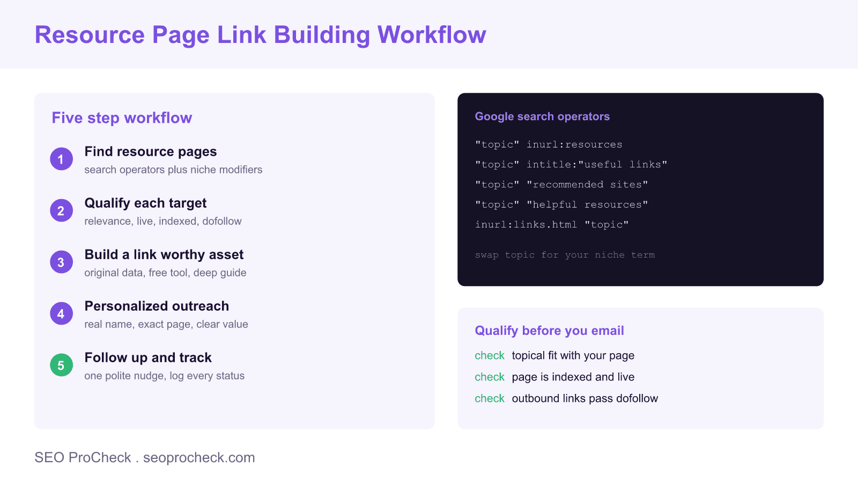
Task: Click the '"recommended sites"' operator line
Action: pyautogui.click(x=561, y=185)
